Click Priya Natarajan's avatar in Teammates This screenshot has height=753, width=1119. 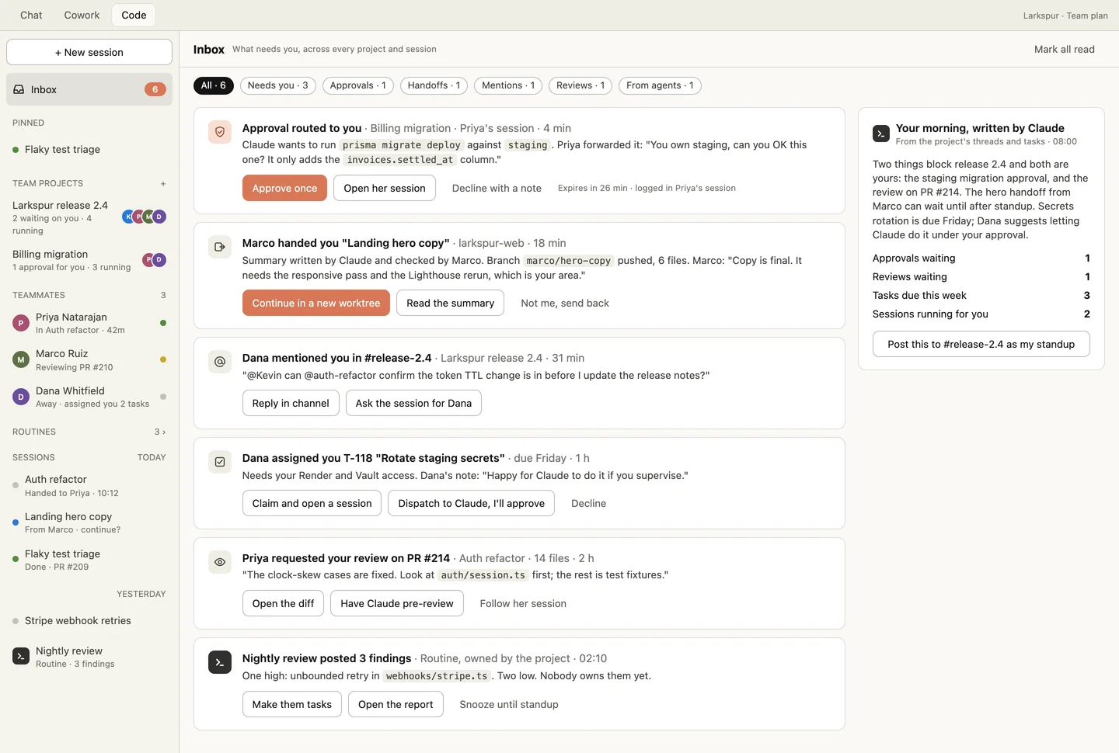(x=21, y=323)
